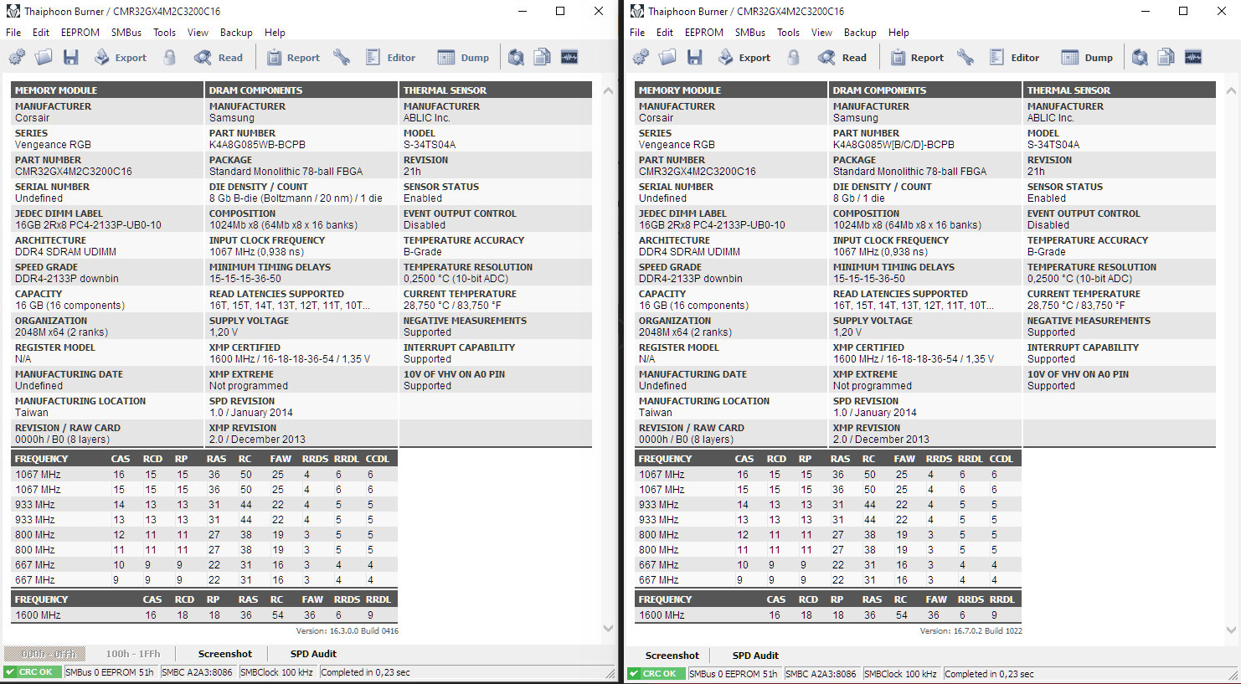The width and height of the screenshot is (1241, 684).
Task: Select Screenshot tab in right window
Action: [x=672, y=656]
